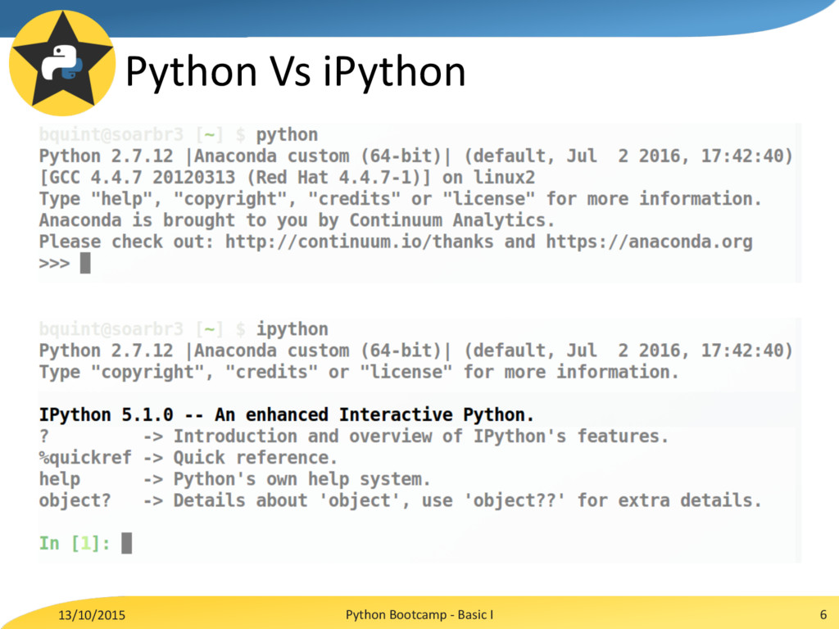Click the "ipython" command in the second terminal

pos(293,329)
